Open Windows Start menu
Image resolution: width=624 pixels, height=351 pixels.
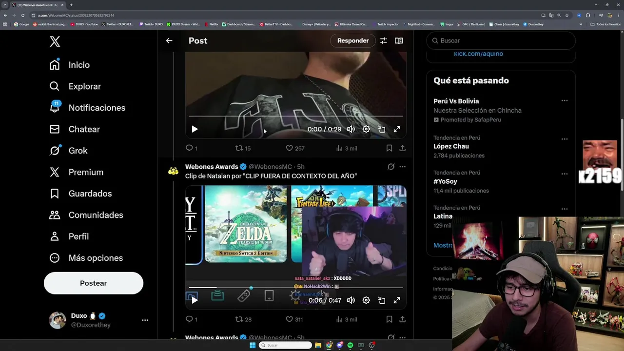tap(252, 345)
